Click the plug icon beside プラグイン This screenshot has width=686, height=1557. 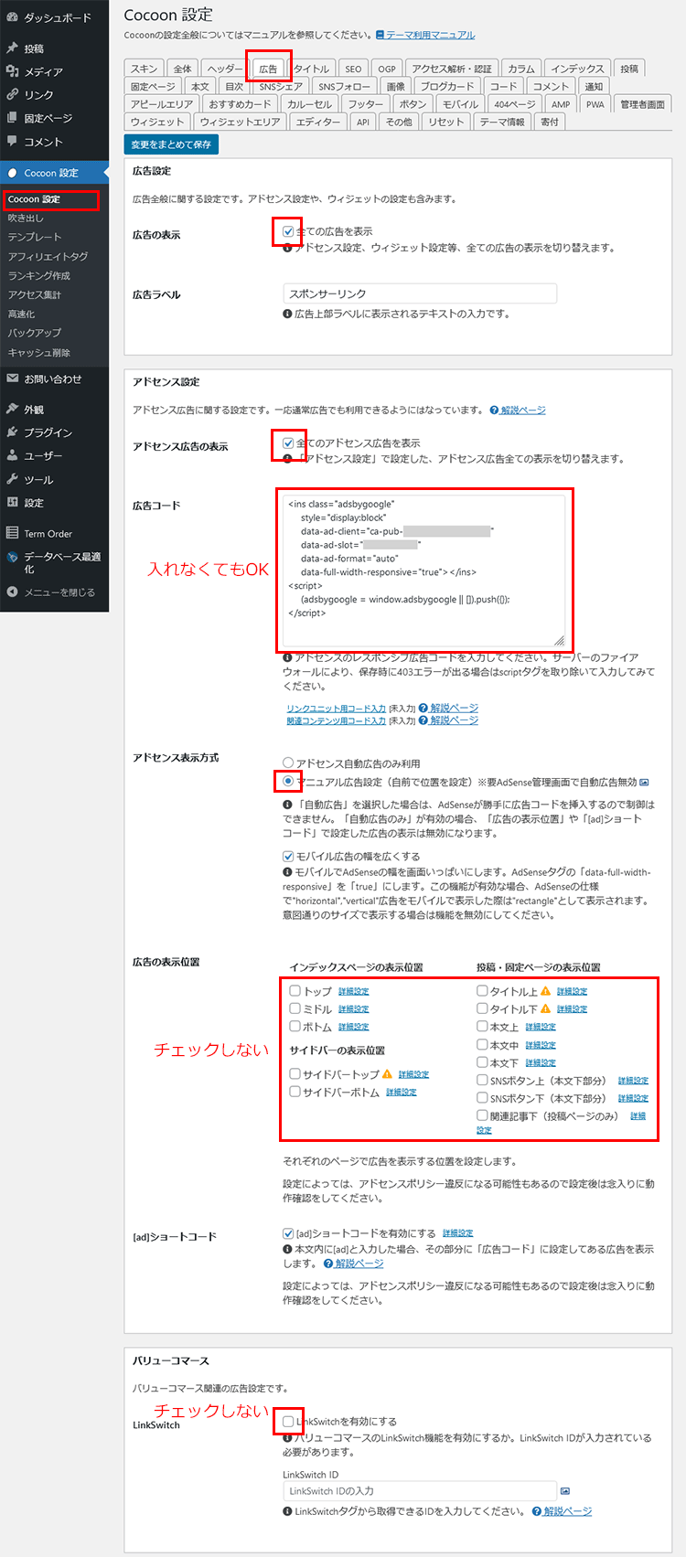point(12,432)
